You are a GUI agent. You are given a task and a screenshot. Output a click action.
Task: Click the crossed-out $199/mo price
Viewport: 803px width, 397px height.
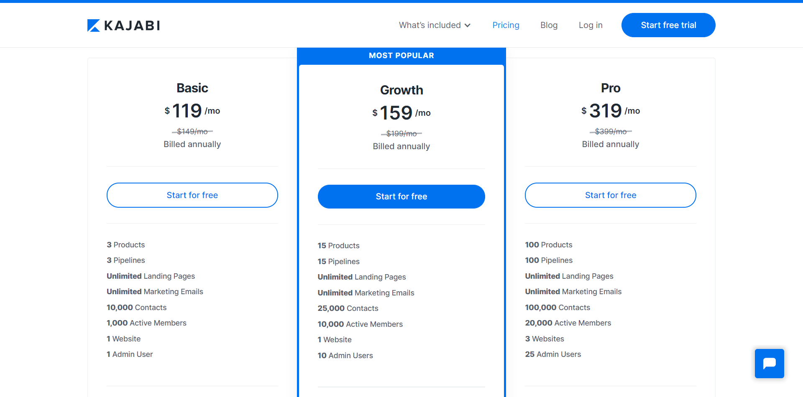(x=401, y=134)
